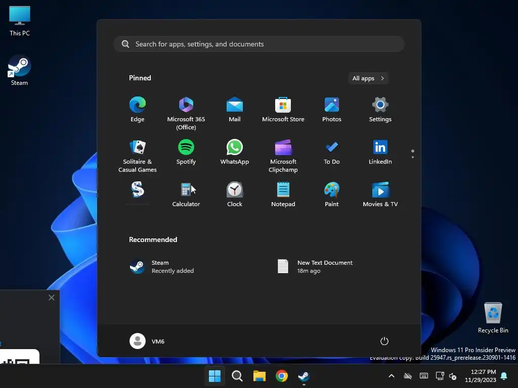Click the Start menu search box
Image resolution: width=518 pixels, height=388 pixels.
[x=258, y=44]
